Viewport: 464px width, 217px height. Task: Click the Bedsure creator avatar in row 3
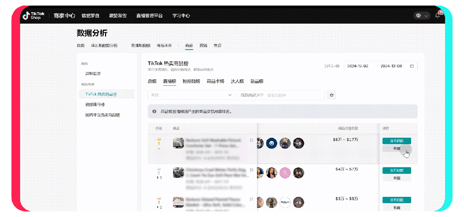[x=285, y=202]
